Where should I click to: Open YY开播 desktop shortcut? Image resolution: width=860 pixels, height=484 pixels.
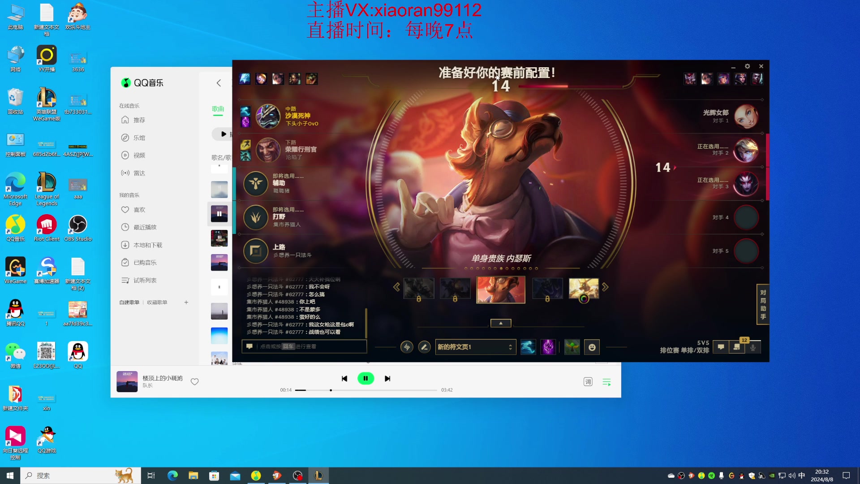[x=47, y=59]
